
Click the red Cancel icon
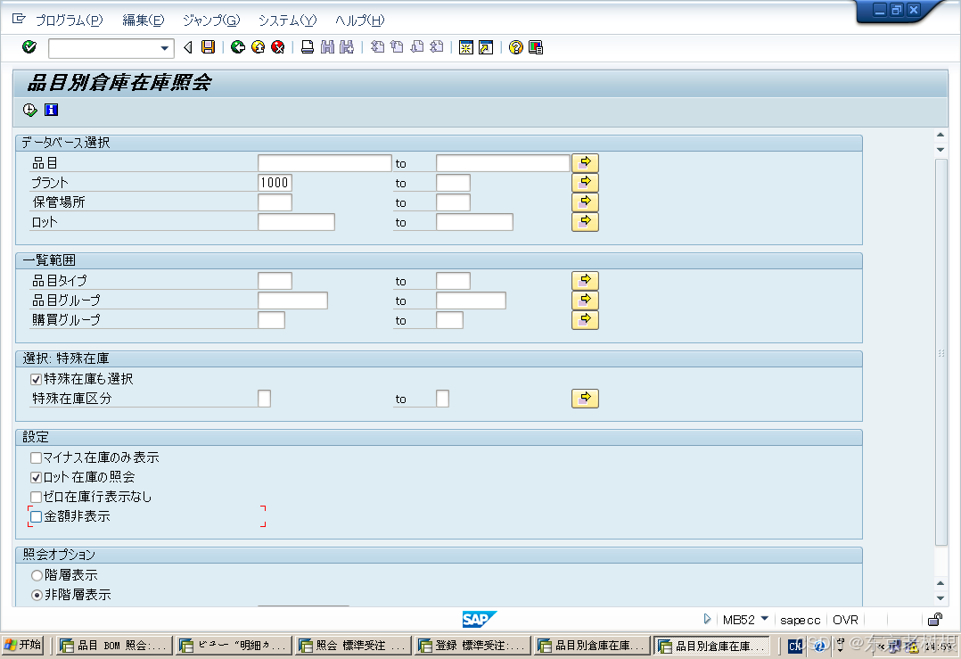click(277, 47)
